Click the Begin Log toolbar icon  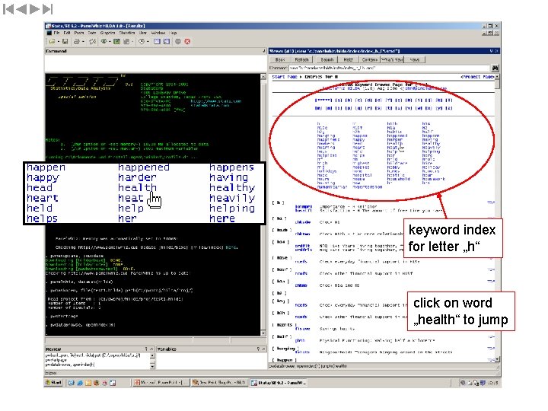[x=93, y=42]
